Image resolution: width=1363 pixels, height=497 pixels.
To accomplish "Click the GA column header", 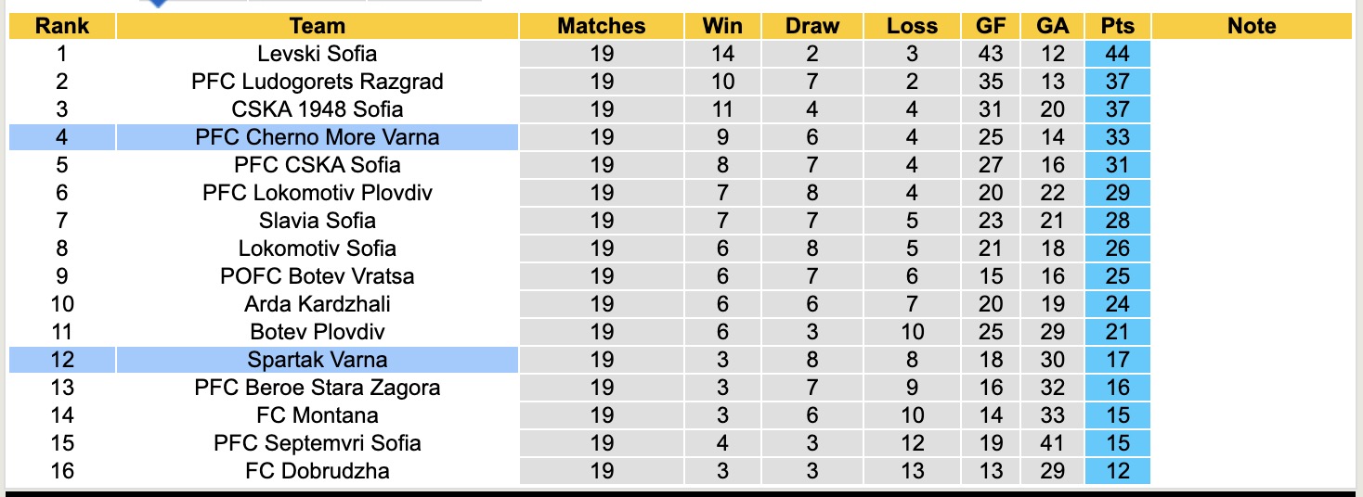I will click(1053, 26).
